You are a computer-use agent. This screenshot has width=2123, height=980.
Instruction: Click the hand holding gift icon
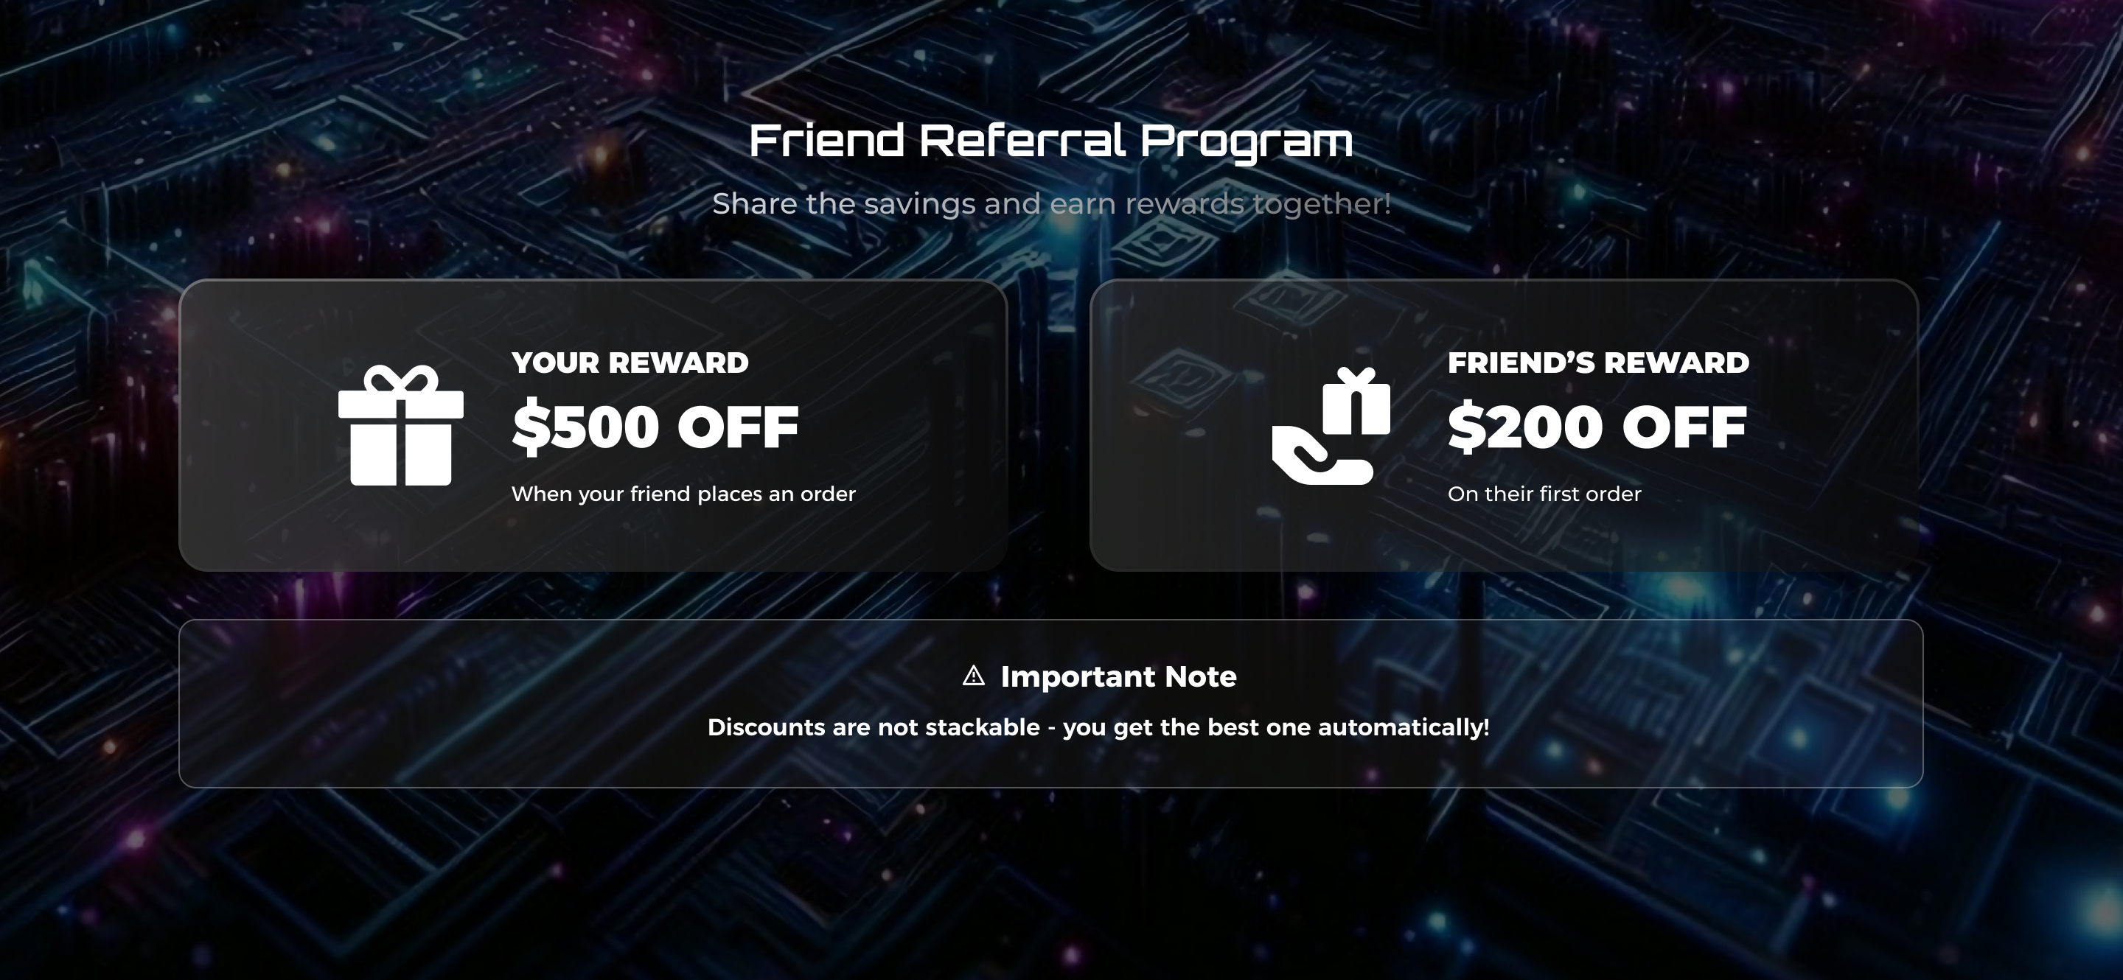[1330, 425]
